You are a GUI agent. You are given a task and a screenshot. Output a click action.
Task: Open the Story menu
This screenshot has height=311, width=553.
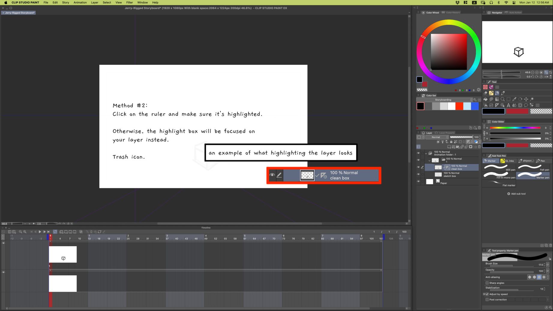click(65, 2)
